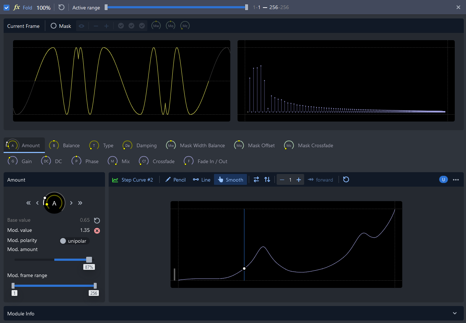Select the Type parameter tab
466x323 pixels.
click(101, 145)
